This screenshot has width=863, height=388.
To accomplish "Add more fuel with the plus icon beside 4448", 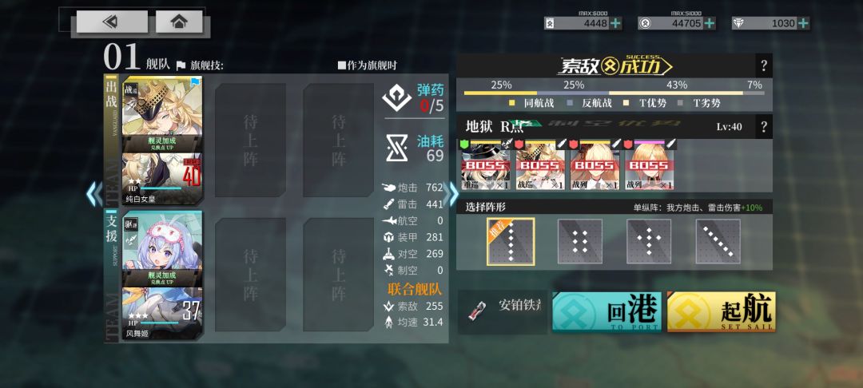I will [615, 23].
